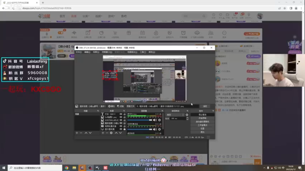Open Douyu 游戏 games dropdown
Image resolution: width=305 pixels, height=171 pixels.
(x=111, y=16)
